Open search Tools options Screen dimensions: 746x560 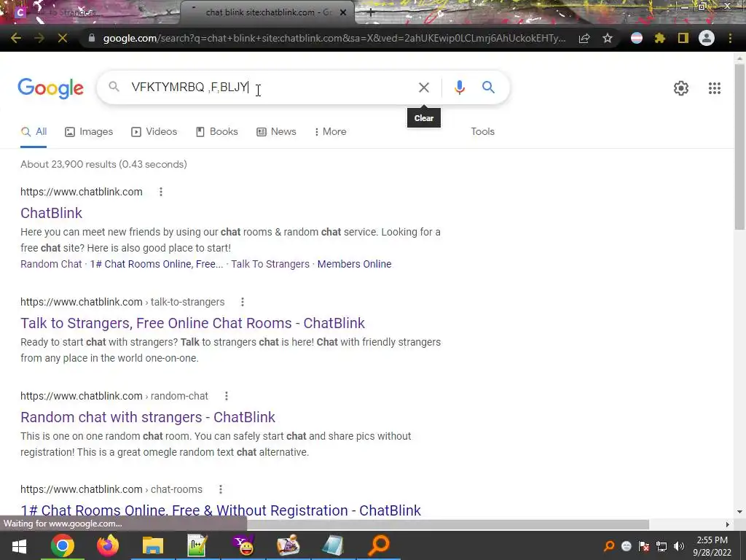coord(482,132)
